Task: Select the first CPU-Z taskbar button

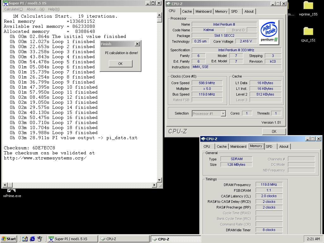Action: click(124, 239)
